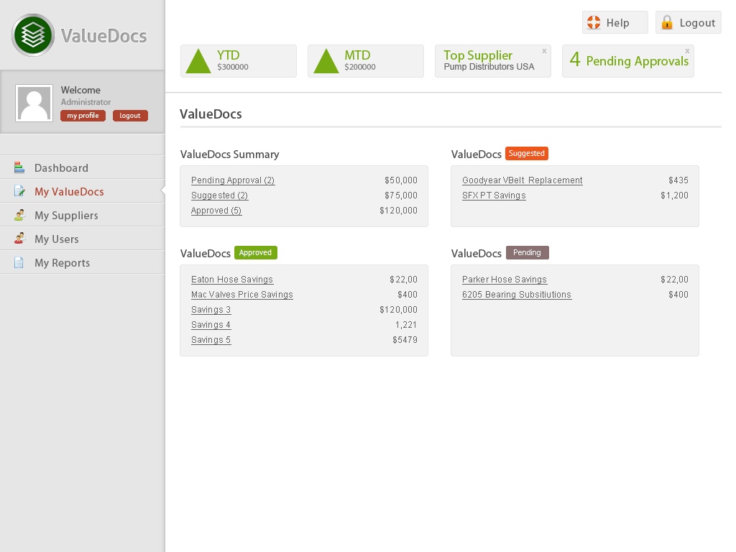Image resolution: width=736 pixels, height=552 pixels.
Task: Click the Dashboard bar chart icon
Action: pos(19,168)
